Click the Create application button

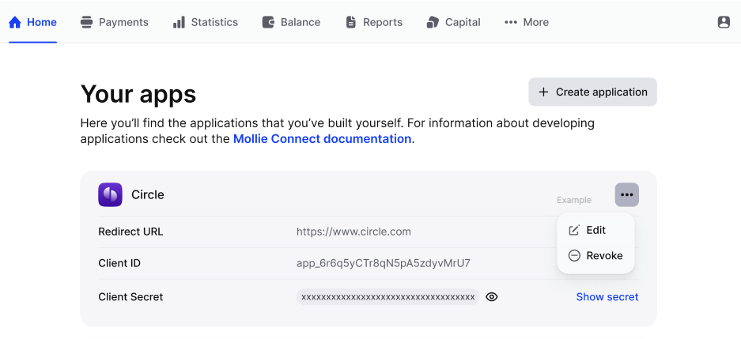(592, 92)
